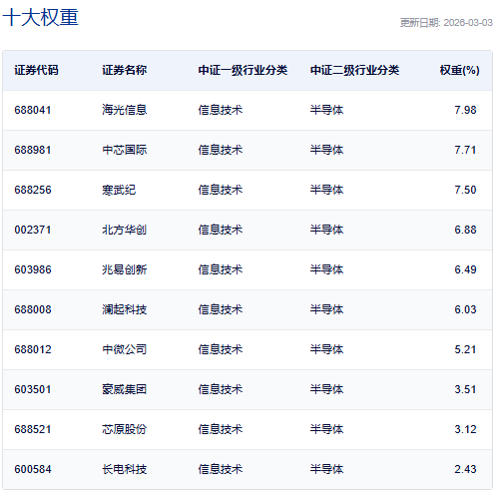This screenshot has width=500, height=496.
Task: Click the 证券名称 column header
Action: 125,70
